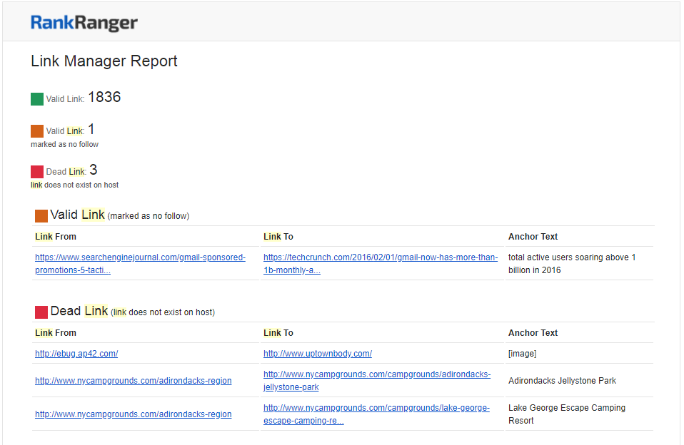
Task: Click Anchor Text header in Dead Link table
Action: point(533,333)
